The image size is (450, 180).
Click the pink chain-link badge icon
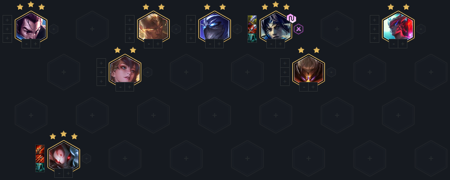pos(291,19)
